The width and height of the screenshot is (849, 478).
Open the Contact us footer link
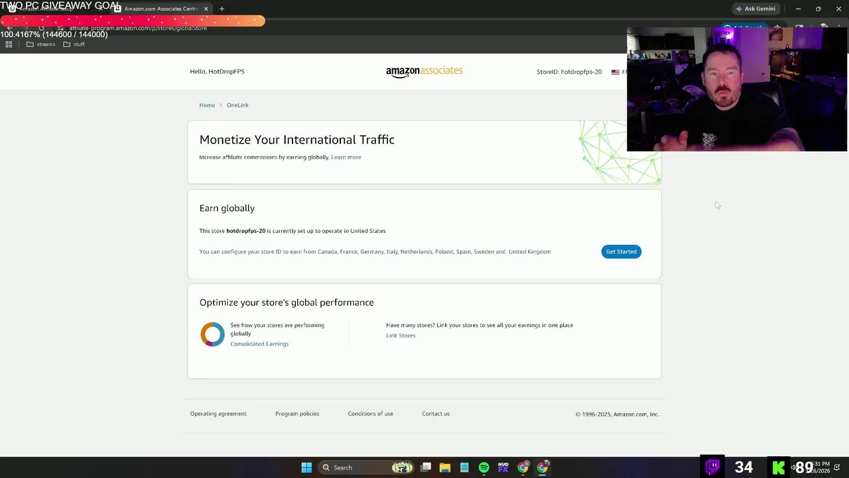click(x=436, y=414)
